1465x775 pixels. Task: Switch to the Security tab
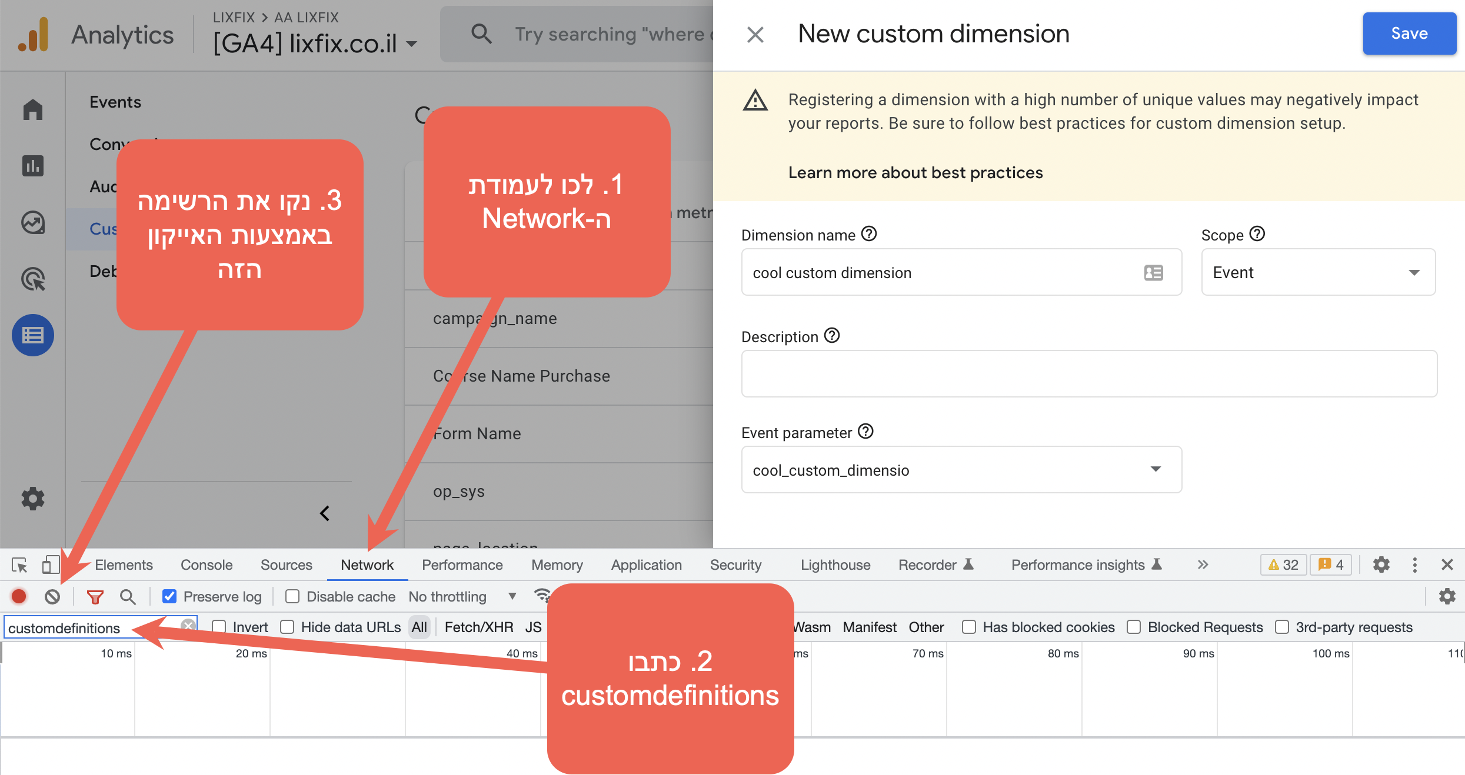click(736, 565)
